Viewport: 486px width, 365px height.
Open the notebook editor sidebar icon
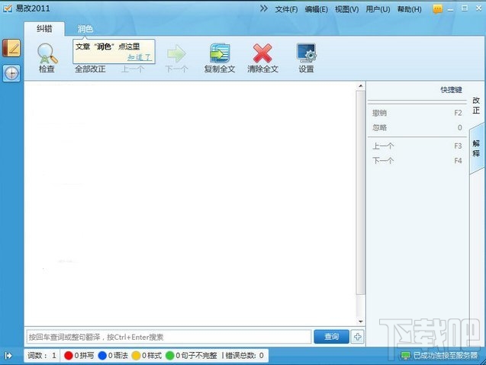[11, 48]
